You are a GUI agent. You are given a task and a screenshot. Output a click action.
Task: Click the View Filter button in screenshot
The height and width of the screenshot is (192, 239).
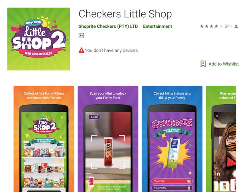[x=172, y=181]
